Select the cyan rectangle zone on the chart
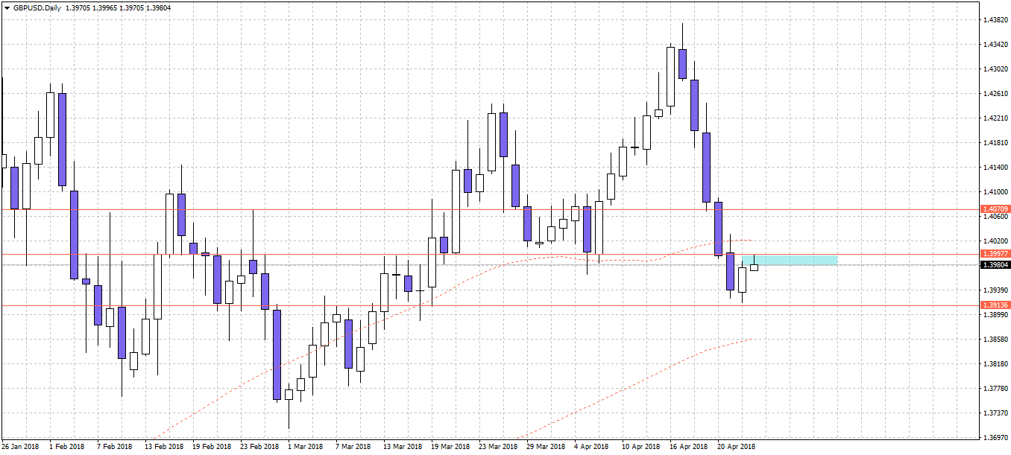1011x455 pixels. [x=790, y=260]
